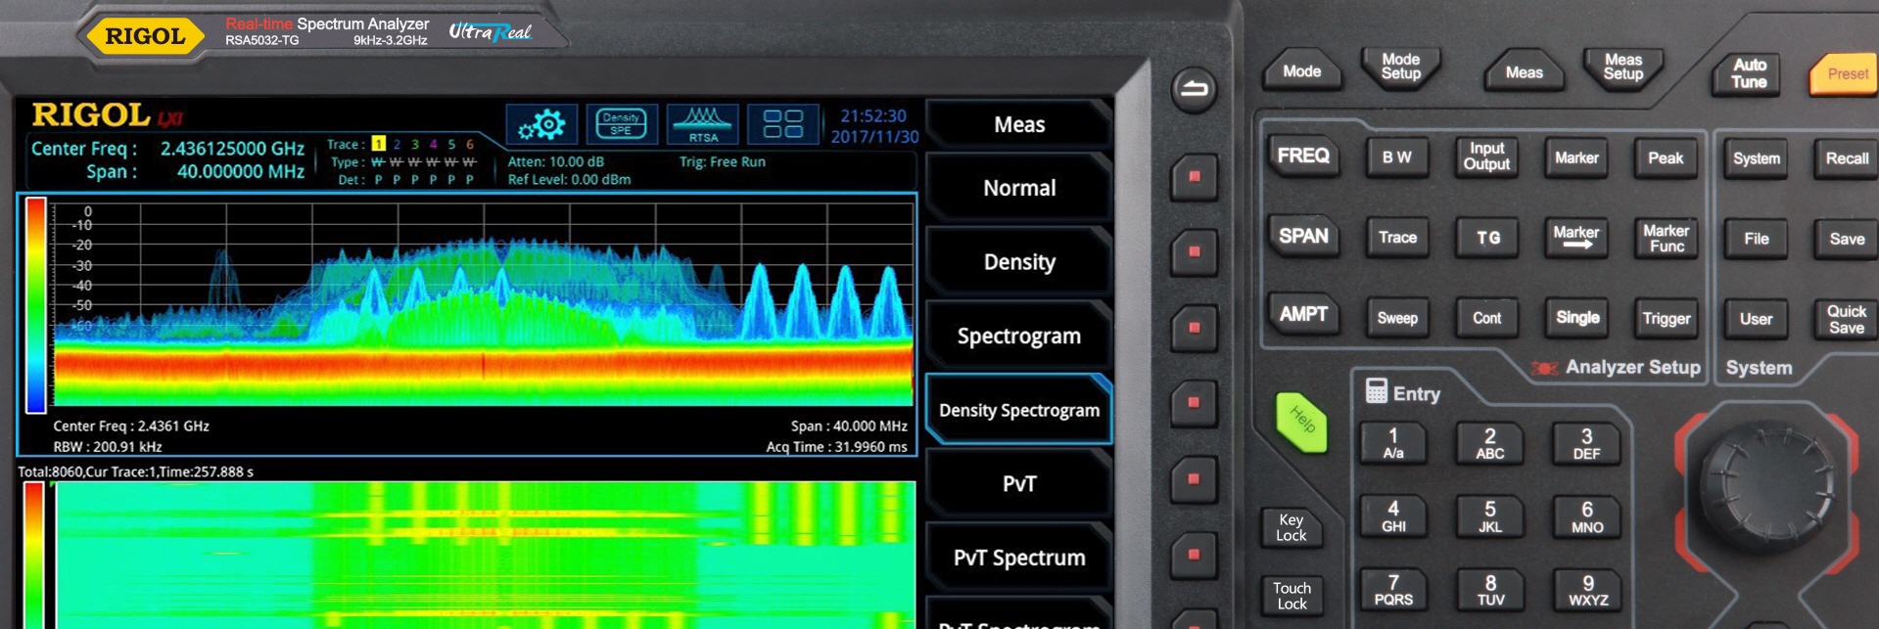
Task: Choose the PvT Spectrum menu item
Action: (1019, 558)
